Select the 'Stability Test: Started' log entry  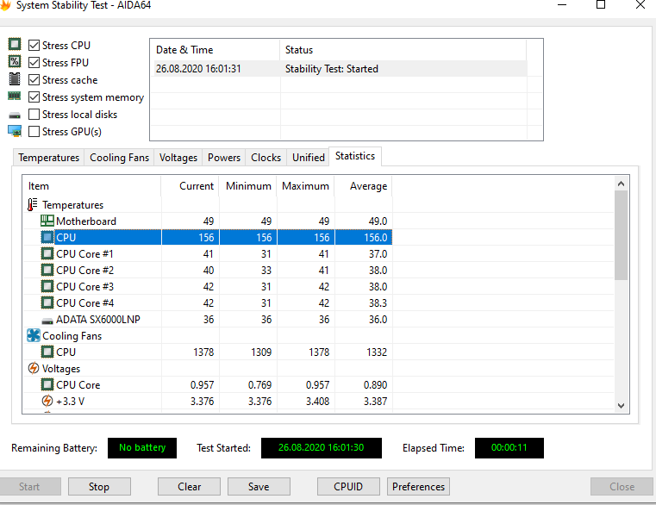[340, 69]
